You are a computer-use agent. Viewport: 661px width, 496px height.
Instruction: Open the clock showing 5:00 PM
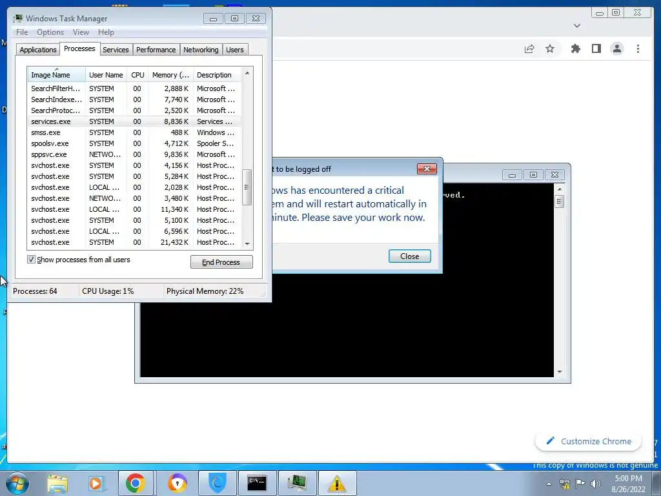coord(628,484)
